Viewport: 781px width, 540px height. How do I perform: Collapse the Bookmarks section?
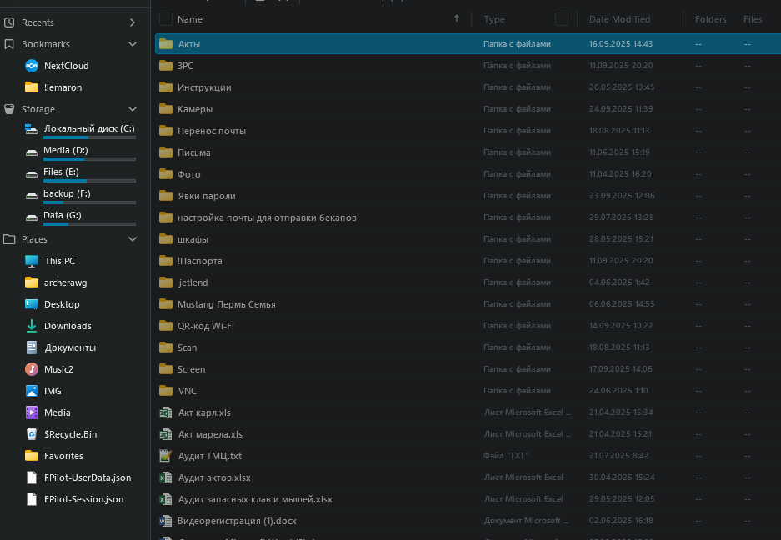pos(133,44)
